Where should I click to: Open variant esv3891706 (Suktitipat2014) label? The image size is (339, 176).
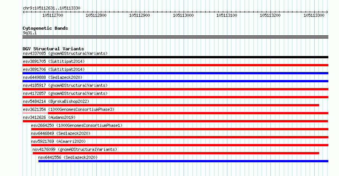tap(54, 69)
